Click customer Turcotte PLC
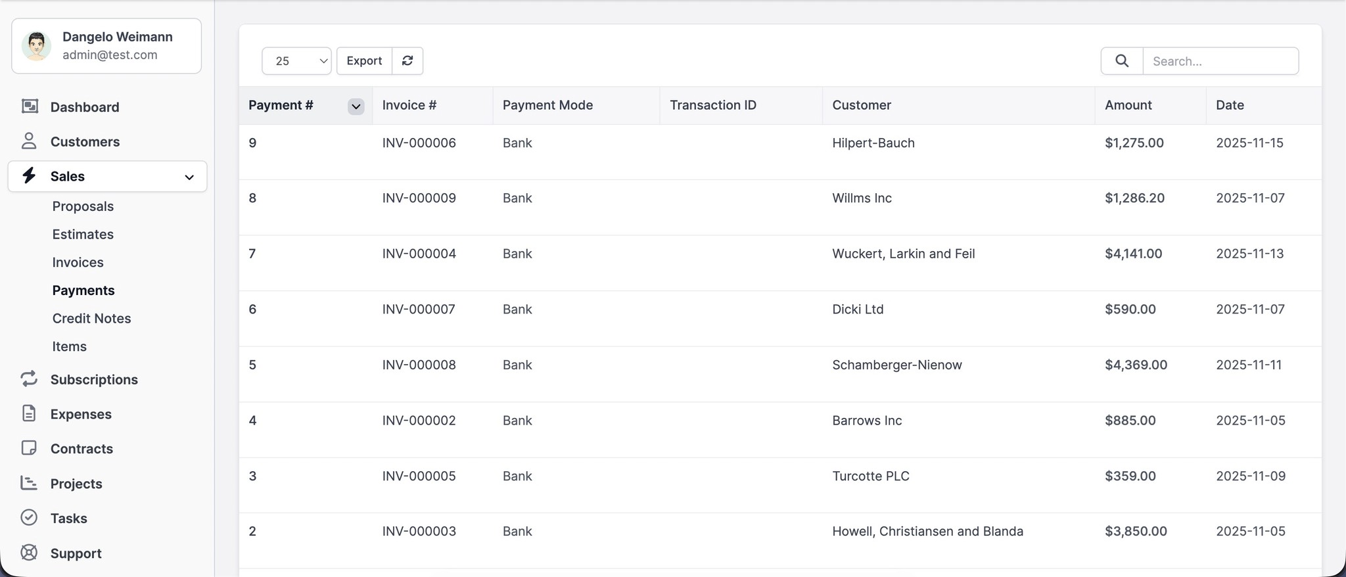Screen dimensions: 1346x577 (x=871, y=476)
